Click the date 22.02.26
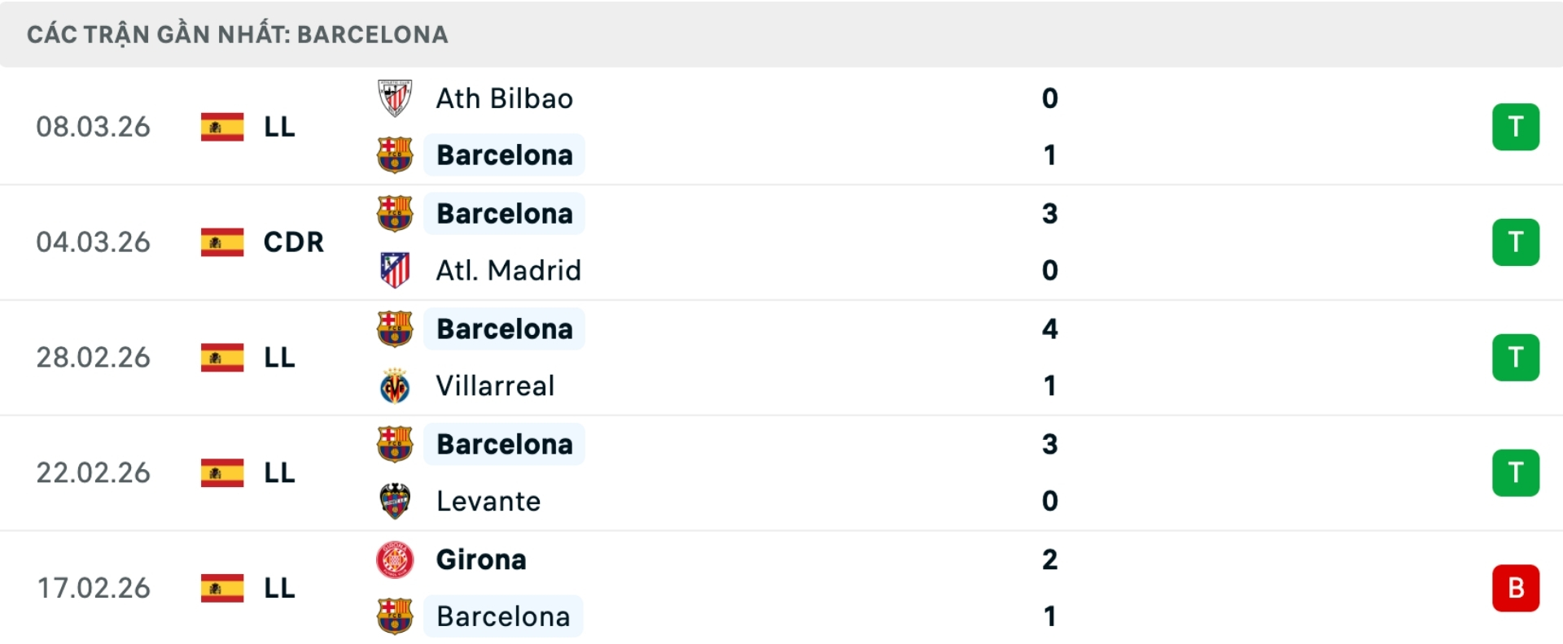Image resolution: width=1563 pixels, height=644 pixels. point(94,472)
